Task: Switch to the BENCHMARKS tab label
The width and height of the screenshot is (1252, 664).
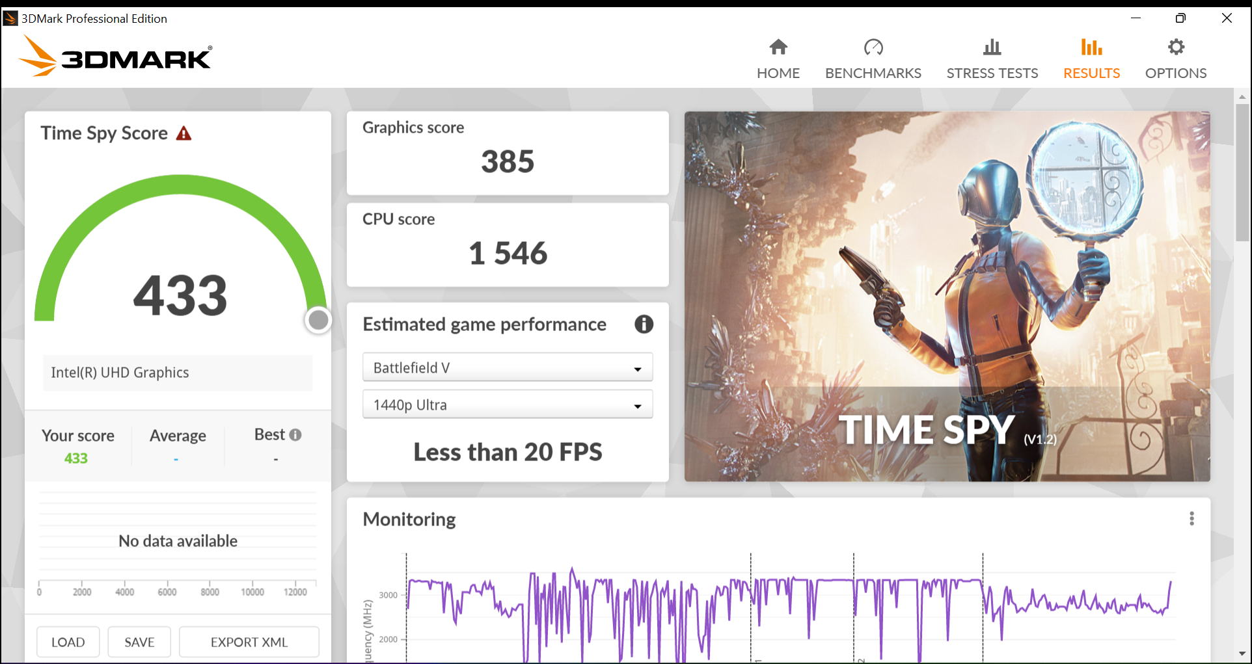Action: 873,73
